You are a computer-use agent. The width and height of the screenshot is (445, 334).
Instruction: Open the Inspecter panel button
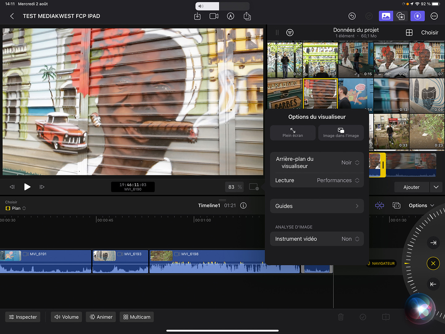(23, 317)
